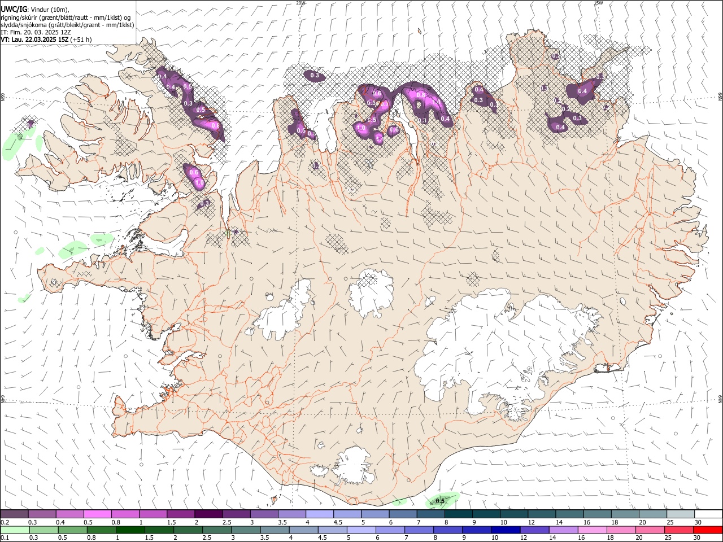Image resolution: width=723 pixels, height=542 pixels.
Task: Click the 66N latitude label on the left edge
Action: click(x=3, y=98)
